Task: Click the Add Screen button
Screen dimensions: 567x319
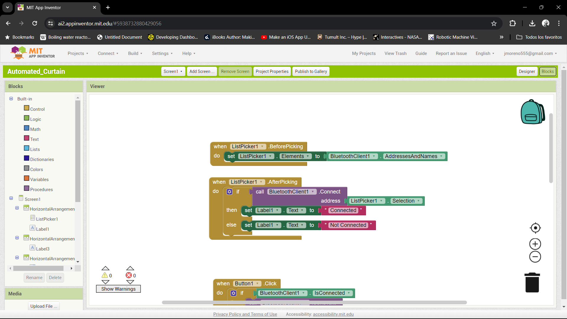Action: (x=202, y=71)
